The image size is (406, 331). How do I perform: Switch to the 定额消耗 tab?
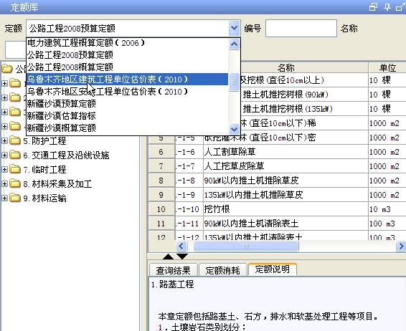[x=222, y=270]
